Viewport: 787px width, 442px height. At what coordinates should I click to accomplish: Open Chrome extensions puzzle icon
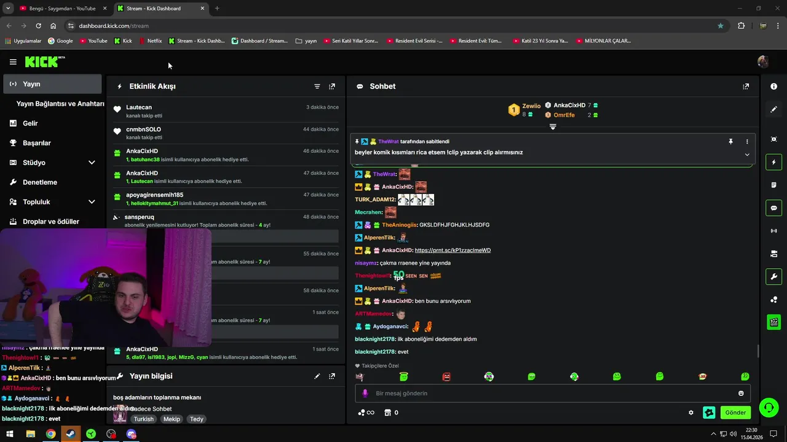[741, 26]
